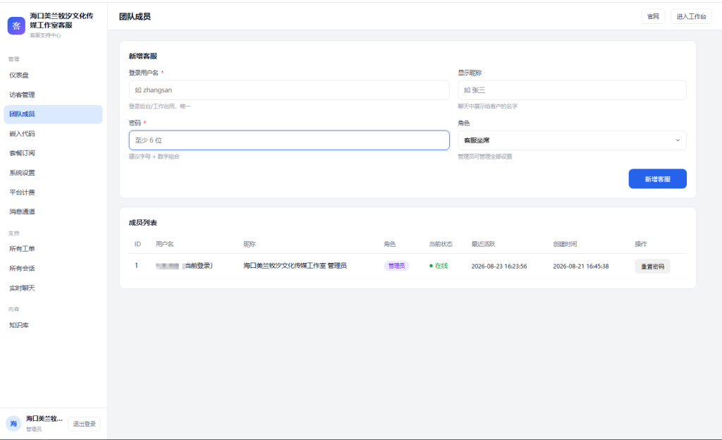This screenshot has height=440, width=722.
Task: Click the chevron arrow in 角色 dropdown
Action: coord(678,140)
